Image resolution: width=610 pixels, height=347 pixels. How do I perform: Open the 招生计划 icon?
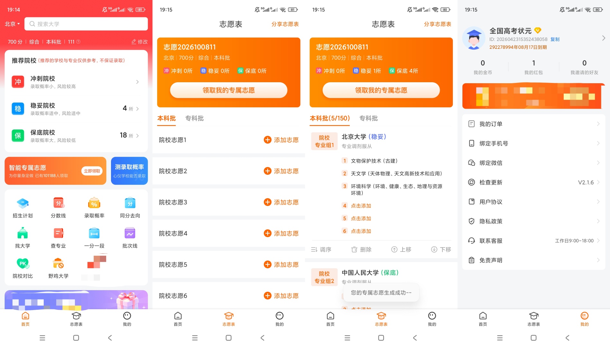23,203
